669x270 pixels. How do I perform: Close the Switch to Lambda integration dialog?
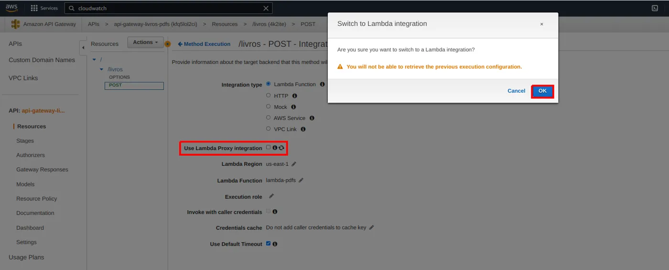coord(541,24)
